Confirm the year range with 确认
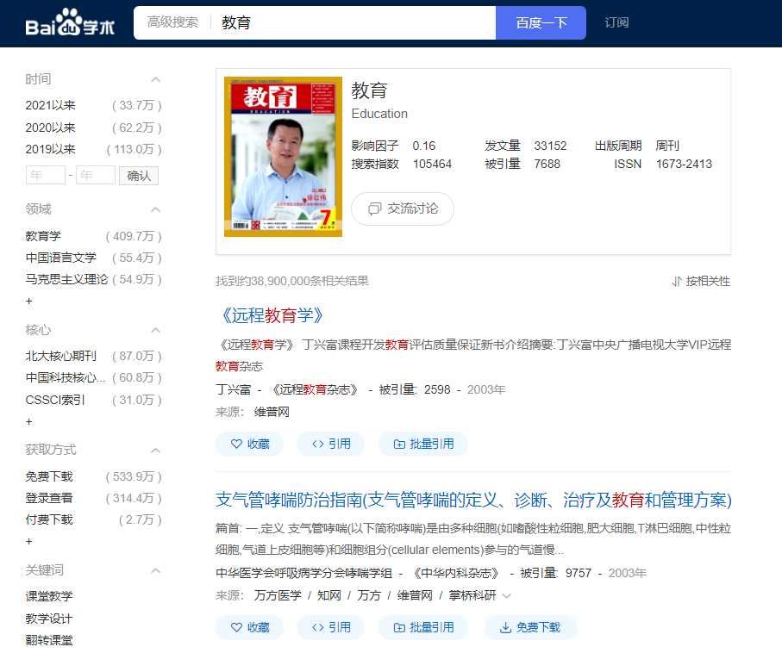782x653 pixels. [139, 176]
